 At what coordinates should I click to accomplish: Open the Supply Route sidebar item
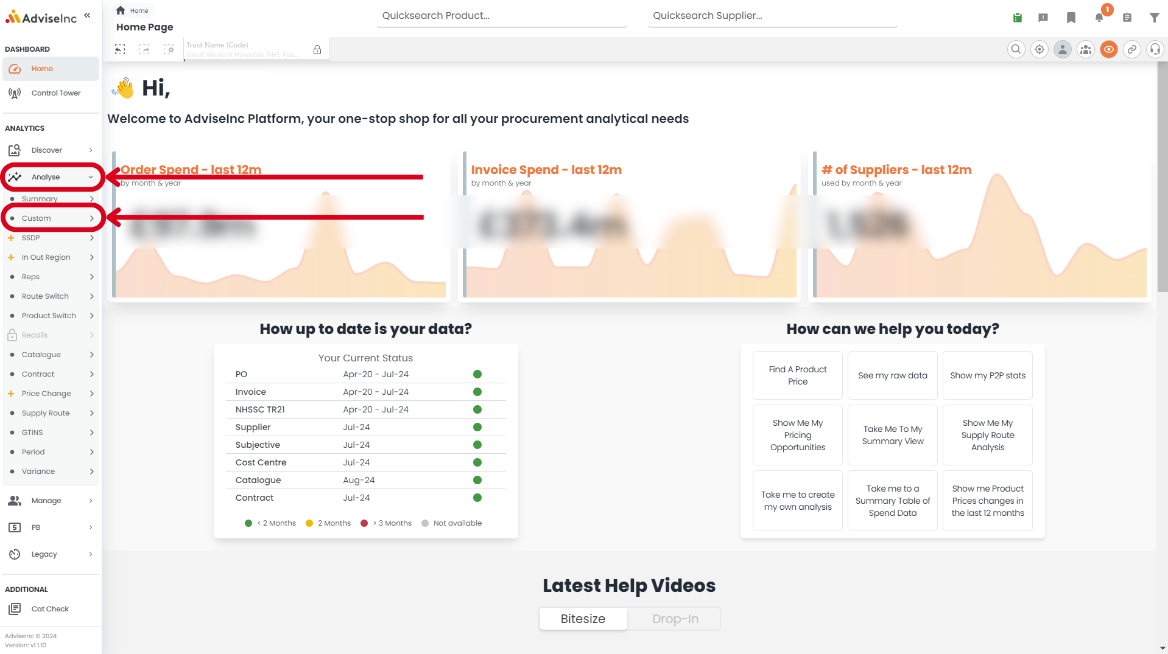point(51,413)
